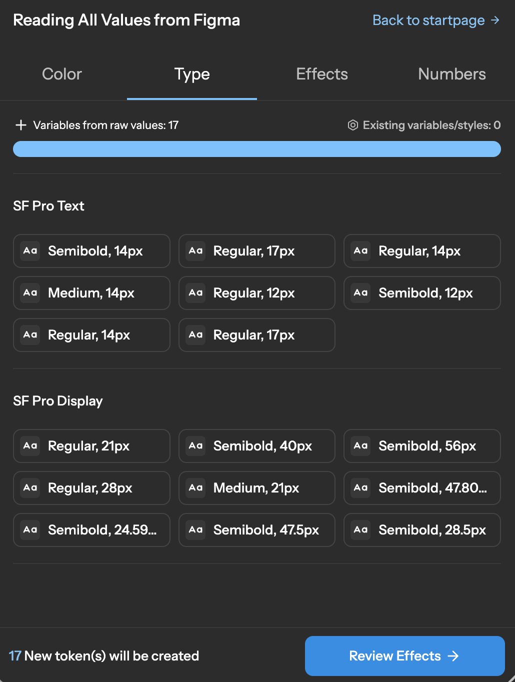Click the hexagon icon beside Existing variables/styles
The width and height of the screenshot is (515, 682).
[352, 125]
